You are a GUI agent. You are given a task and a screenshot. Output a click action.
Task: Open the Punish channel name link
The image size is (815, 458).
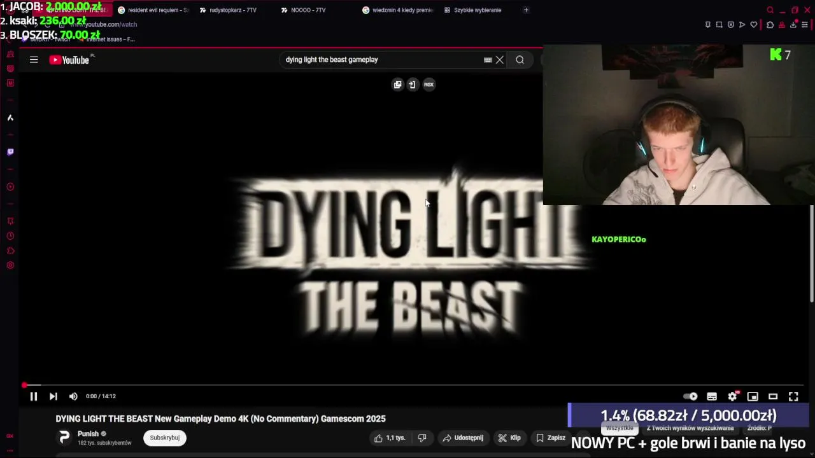tap(88, 434)
